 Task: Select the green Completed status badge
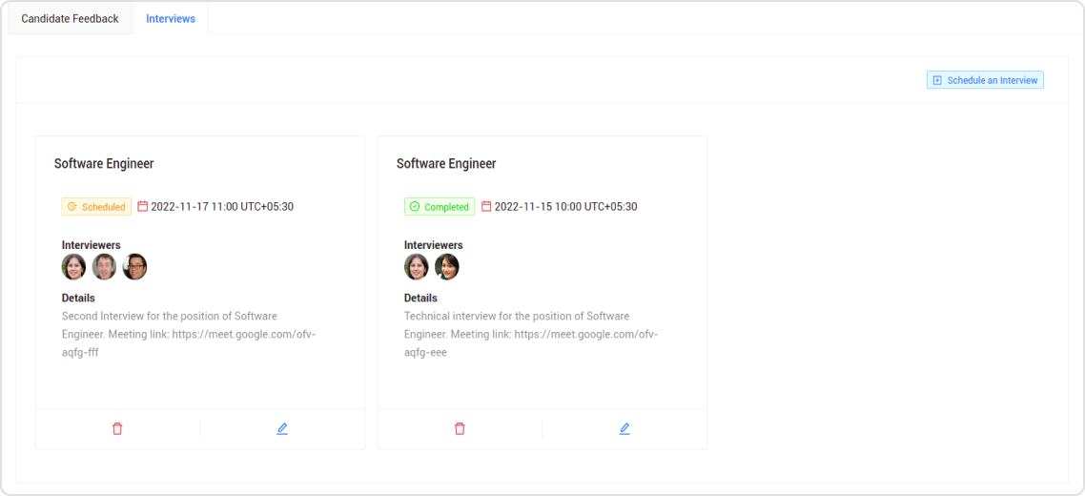coord(440,206)
